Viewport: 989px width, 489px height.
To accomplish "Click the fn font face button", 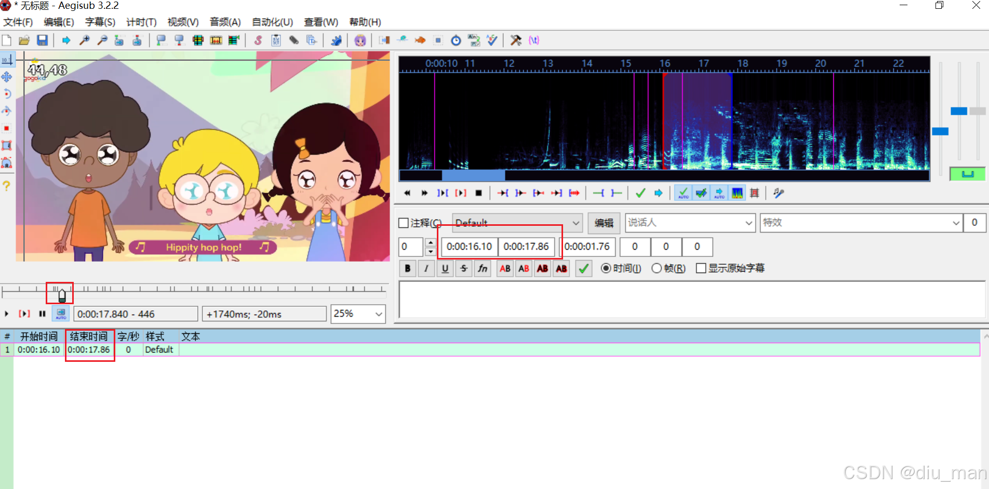I will 483,268.
